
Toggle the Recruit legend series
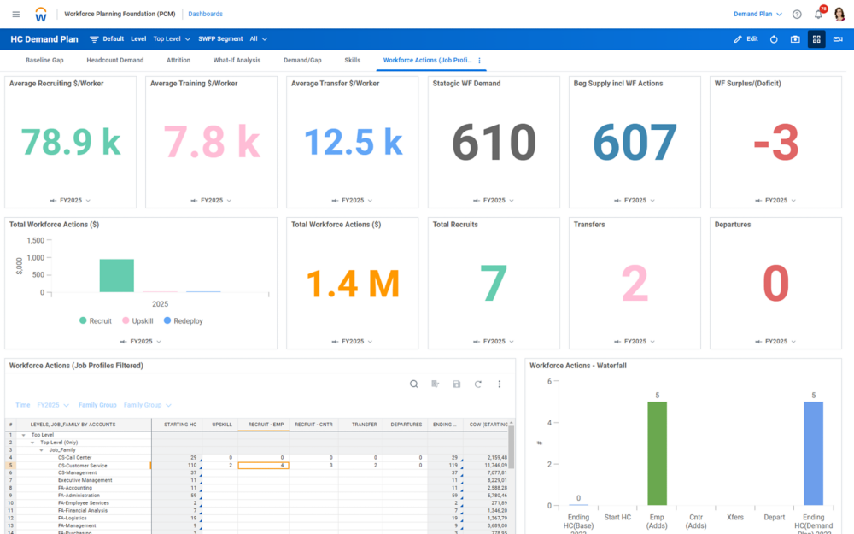pyautogui.click(x=96, y=321)
